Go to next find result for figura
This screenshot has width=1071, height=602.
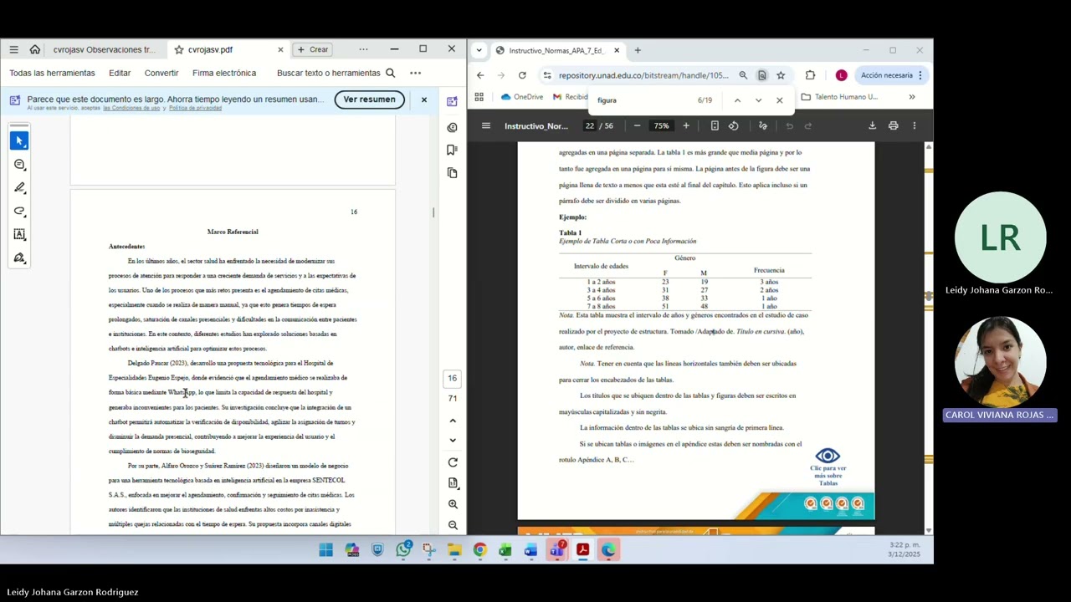758,100
